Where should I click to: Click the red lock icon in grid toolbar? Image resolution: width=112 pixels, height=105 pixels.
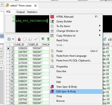[19, 39]
